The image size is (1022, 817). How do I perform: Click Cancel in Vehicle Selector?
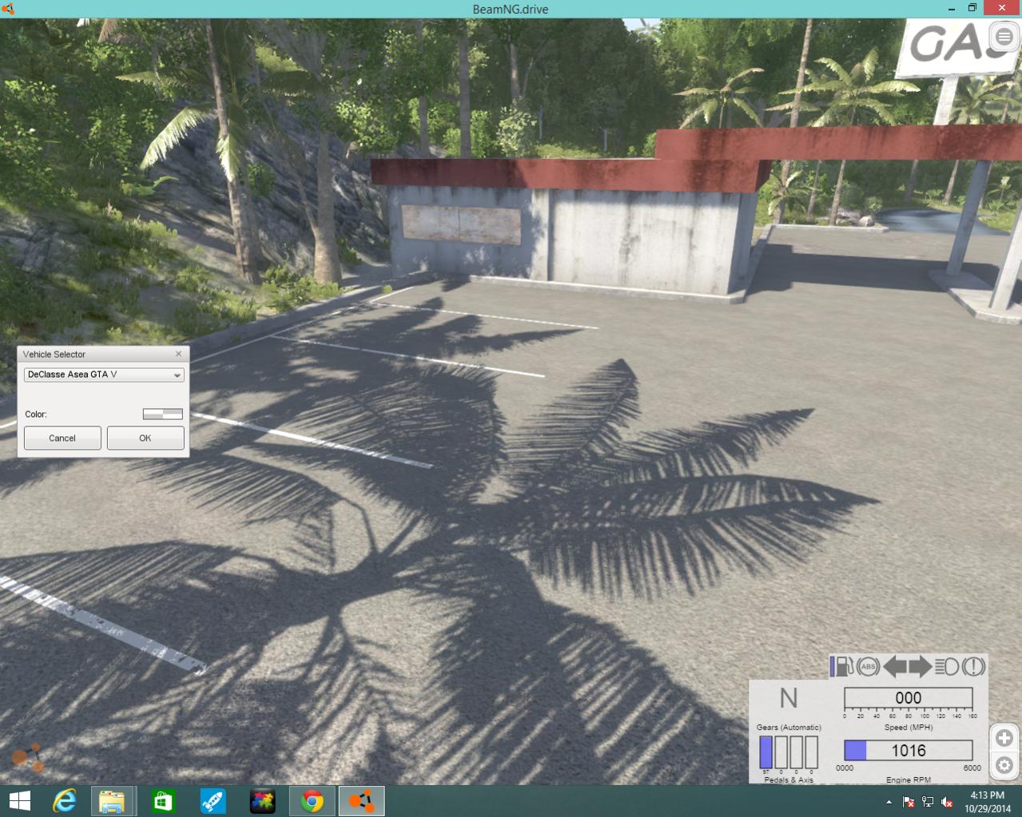tap(62, 438)
